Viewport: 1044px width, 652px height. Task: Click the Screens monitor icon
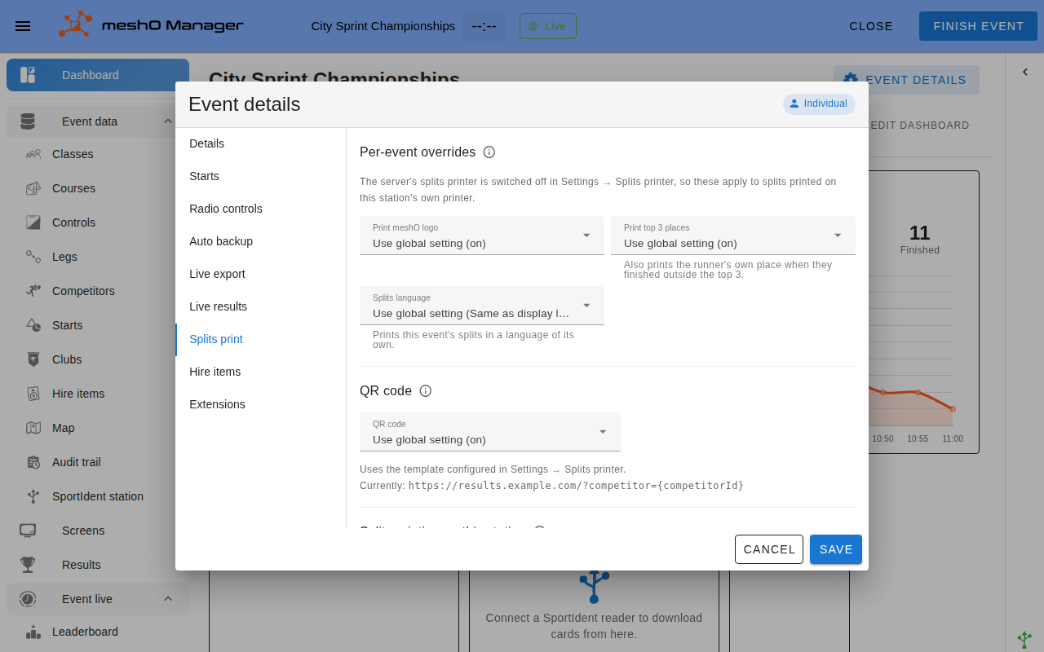coord(28,531)
